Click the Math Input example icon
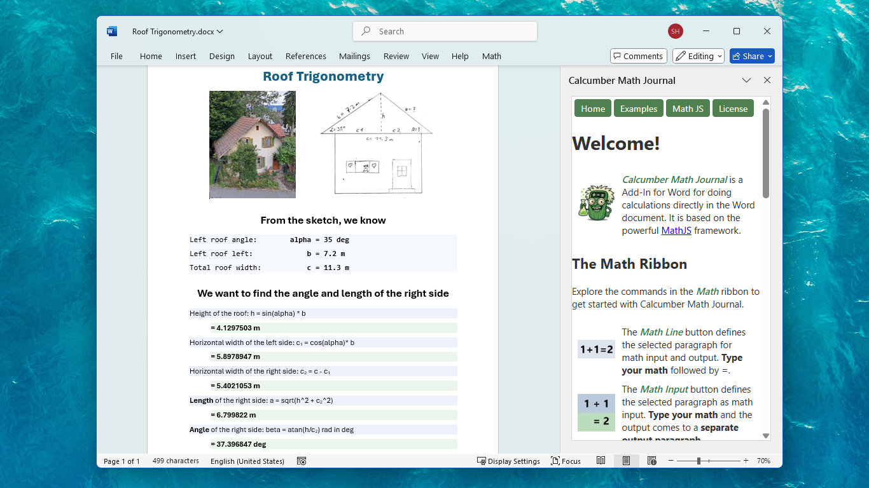This screenshot has height=488, width=869. tap(596, 412)
